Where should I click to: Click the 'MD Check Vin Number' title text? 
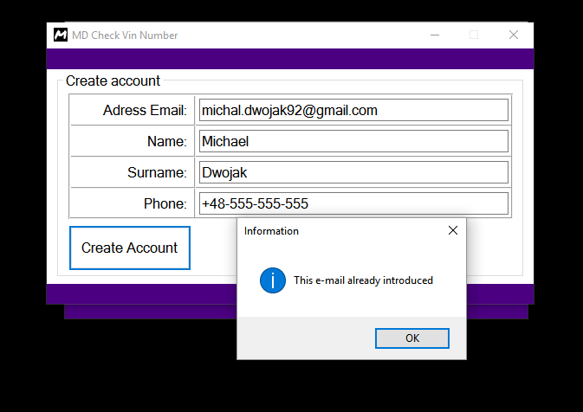point(125,35)
